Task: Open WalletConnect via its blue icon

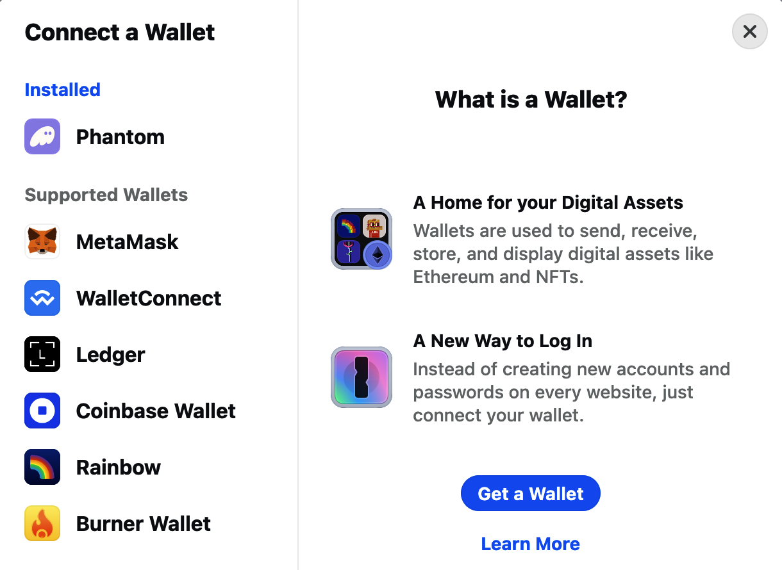Action: tap(42, 298)
